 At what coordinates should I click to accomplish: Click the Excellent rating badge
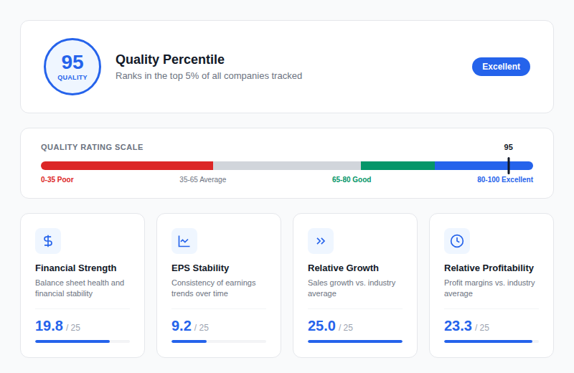click(x=501, y=67)
